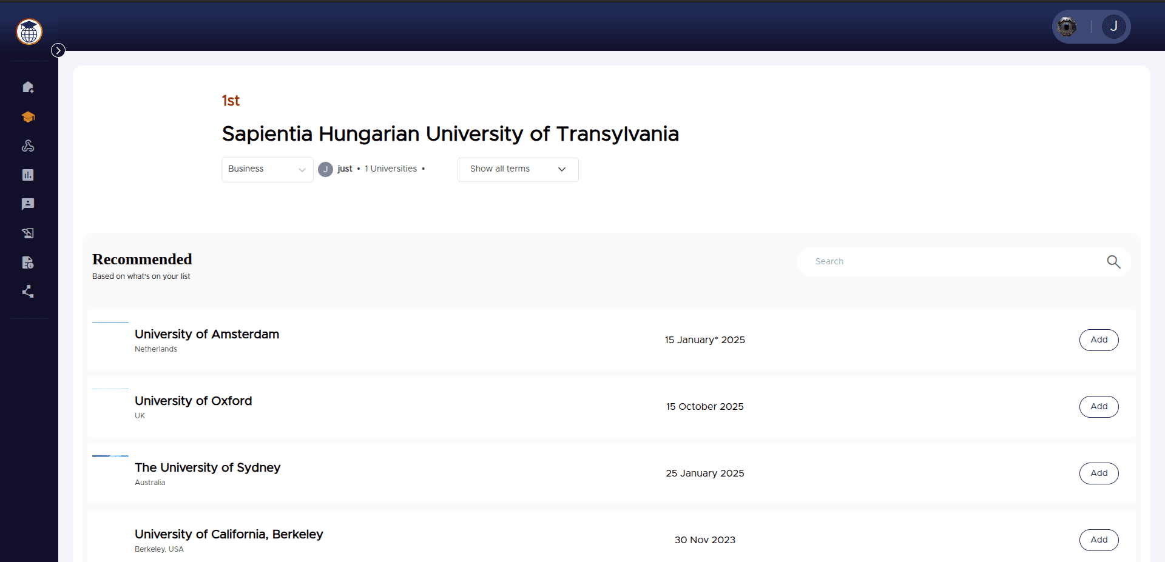This screenshot has width=1165, height=562.
Task: Click the '15 October 2025' deadline
Action: click(x=704, y=407)
